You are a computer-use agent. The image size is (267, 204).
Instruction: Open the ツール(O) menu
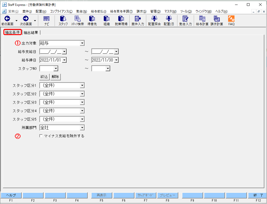coord(186,11)
